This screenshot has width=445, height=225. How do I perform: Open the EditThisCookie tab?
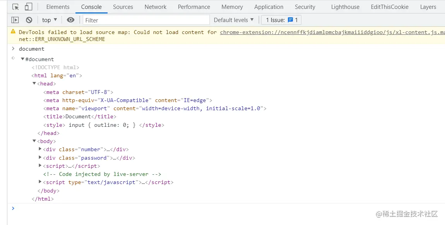click(x=390, y=7)
